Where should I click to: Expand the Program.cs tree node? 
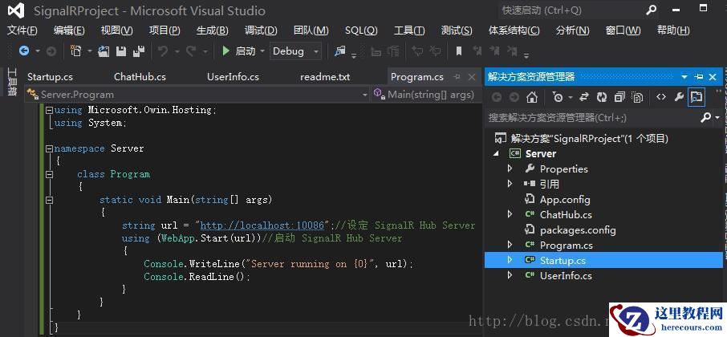(510, 246)
